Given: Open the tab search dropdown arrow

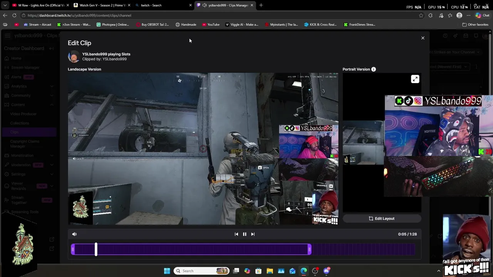Looking at the screenshot, I should click(5, 5).
